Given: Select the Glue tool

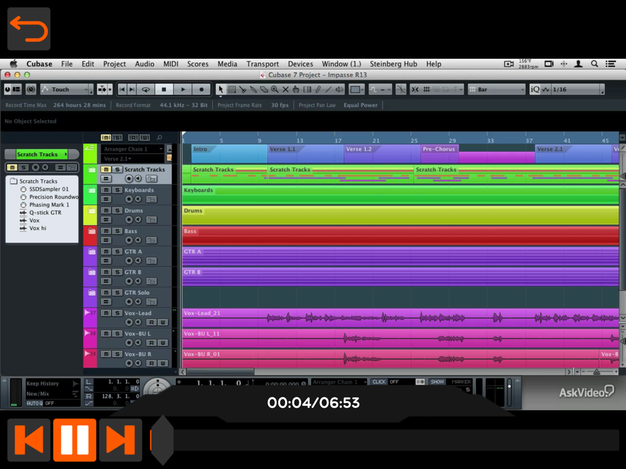Looking at the screenshot, I should click(253, 89).
